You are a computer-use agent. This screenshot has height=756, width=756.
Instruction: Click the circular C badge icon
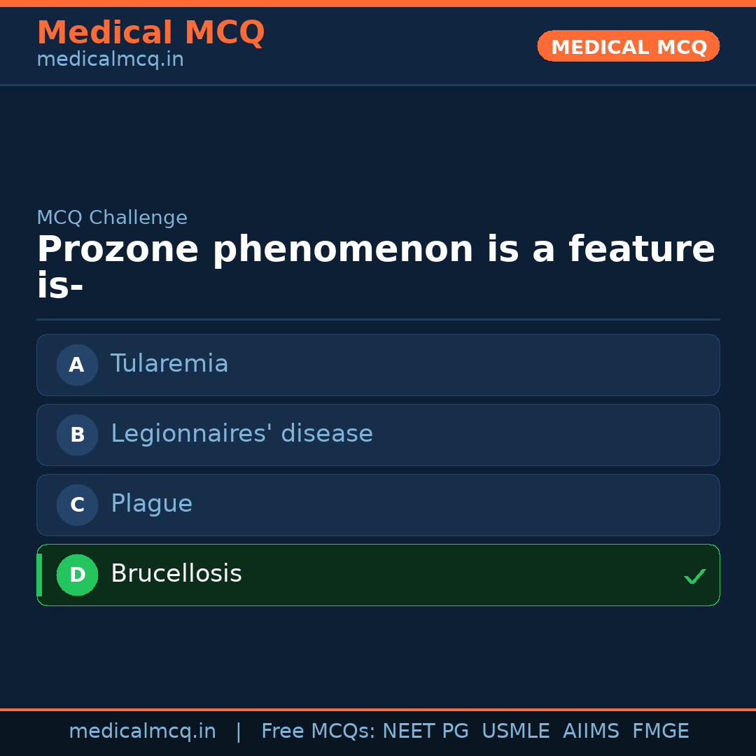click(77, 505)
